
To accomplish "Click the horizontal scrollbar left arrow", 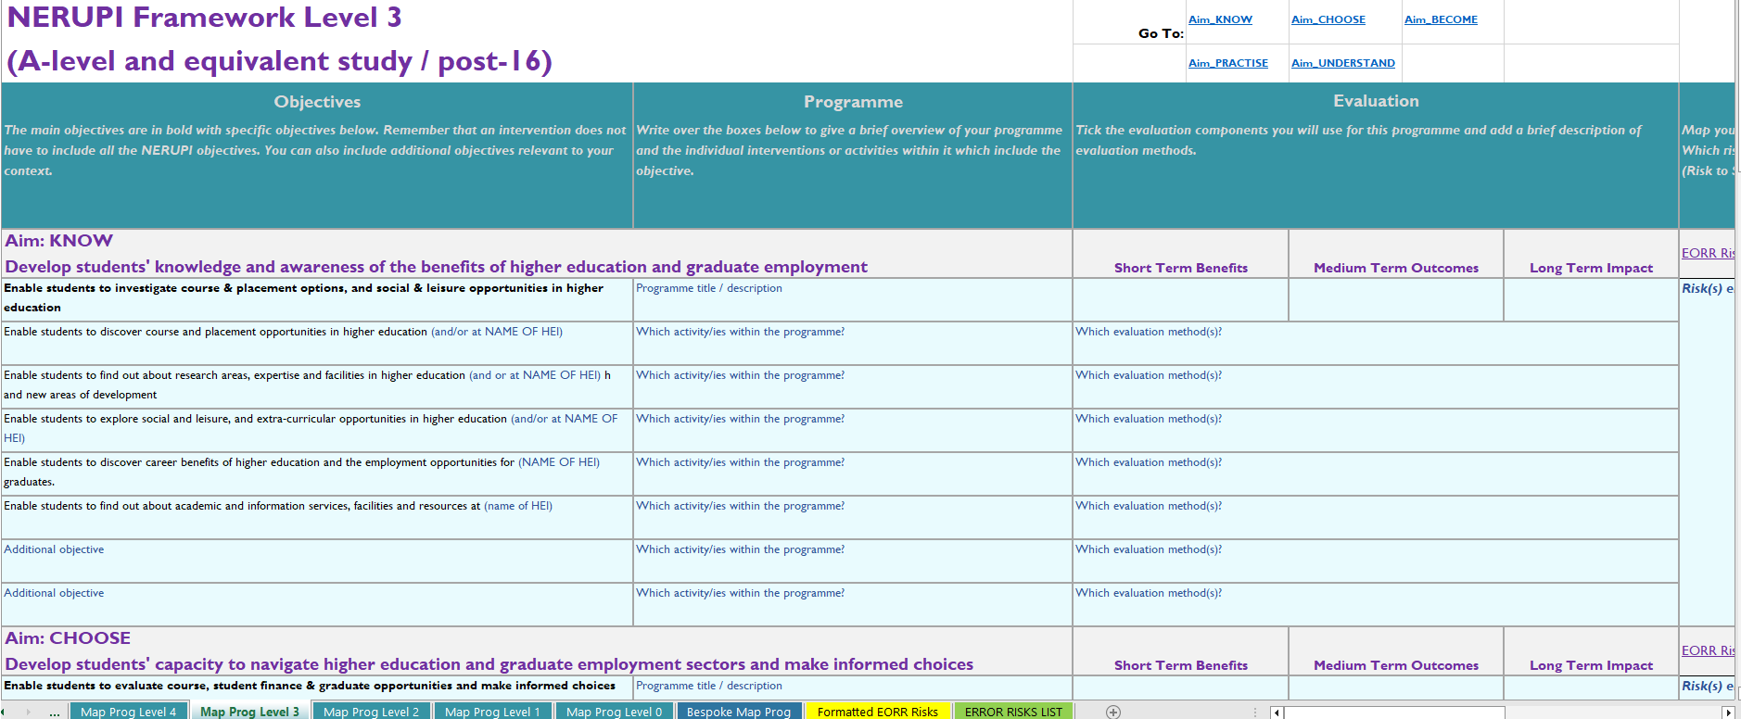I will point(1277,712).
